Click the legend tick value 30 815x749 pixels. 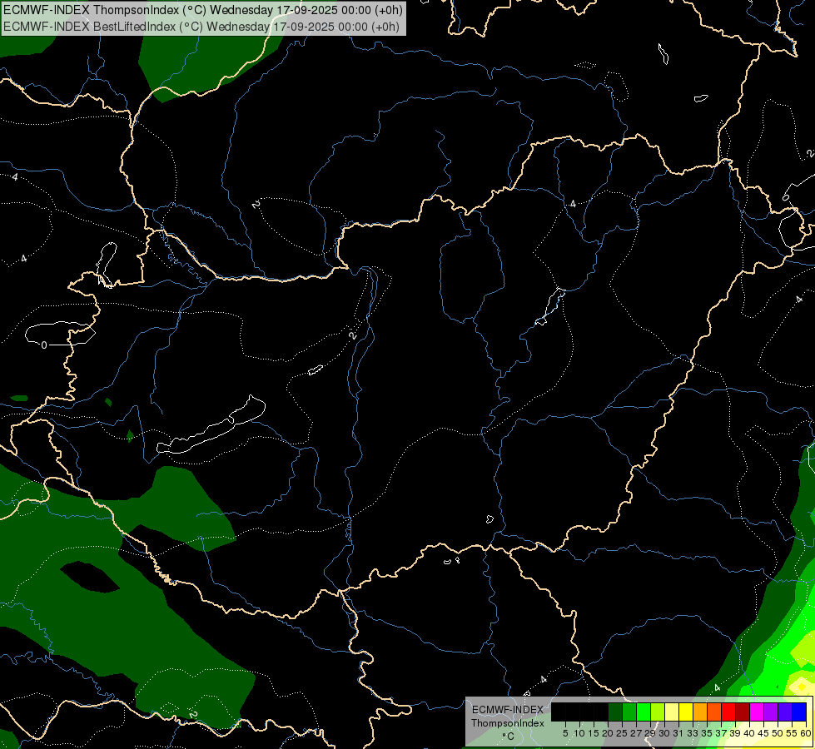click(665, 733)
